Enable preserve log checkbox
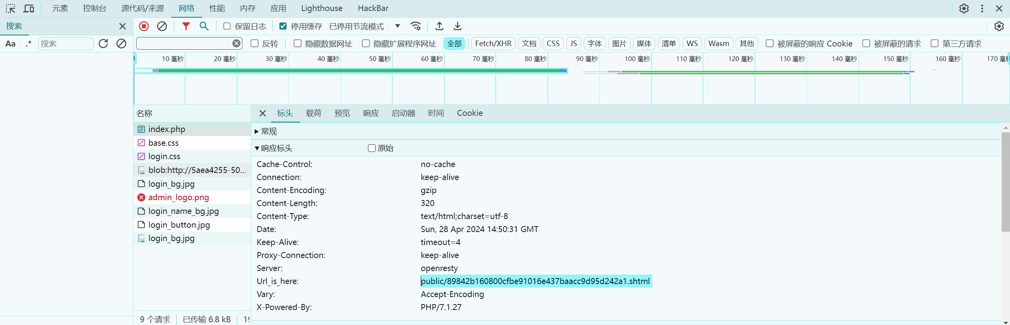The width and height of the screenshot is (1010, 325). [227, 26]
